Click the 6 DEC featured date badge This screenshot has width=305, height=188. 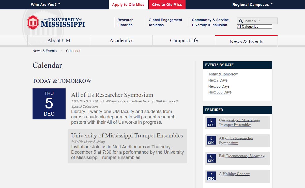pyautogui.click(x=211, y=158)
